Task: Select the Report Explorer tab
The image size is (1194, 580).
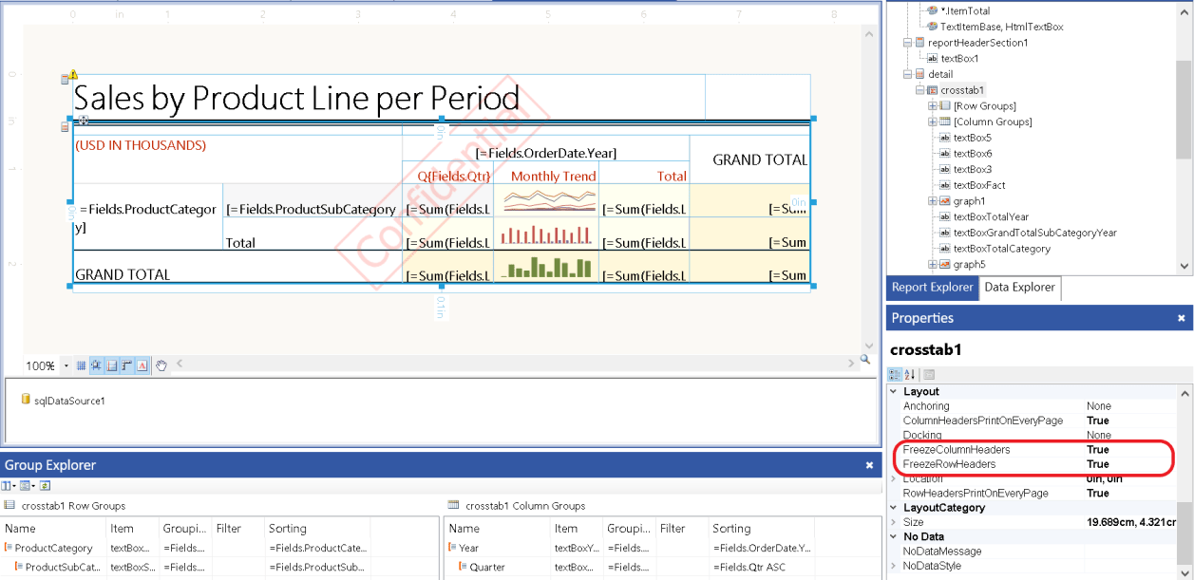Action: click(x=932, y=288)
